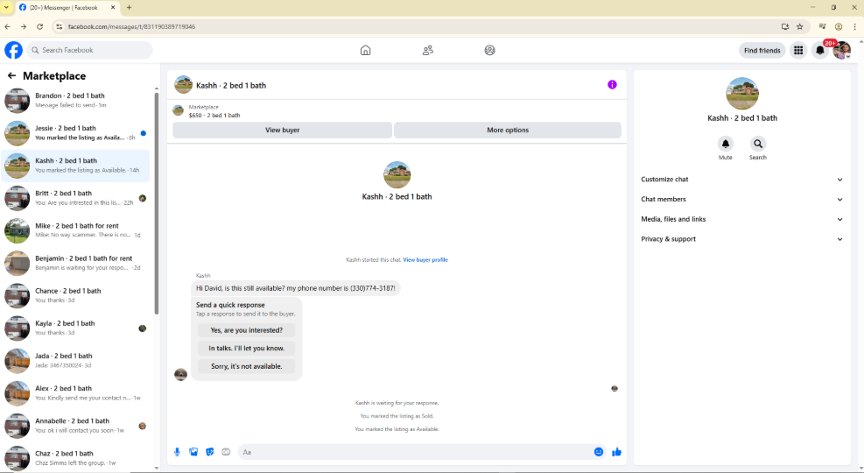
Task: Mute this chat using the bell icon
Action: 725,144
